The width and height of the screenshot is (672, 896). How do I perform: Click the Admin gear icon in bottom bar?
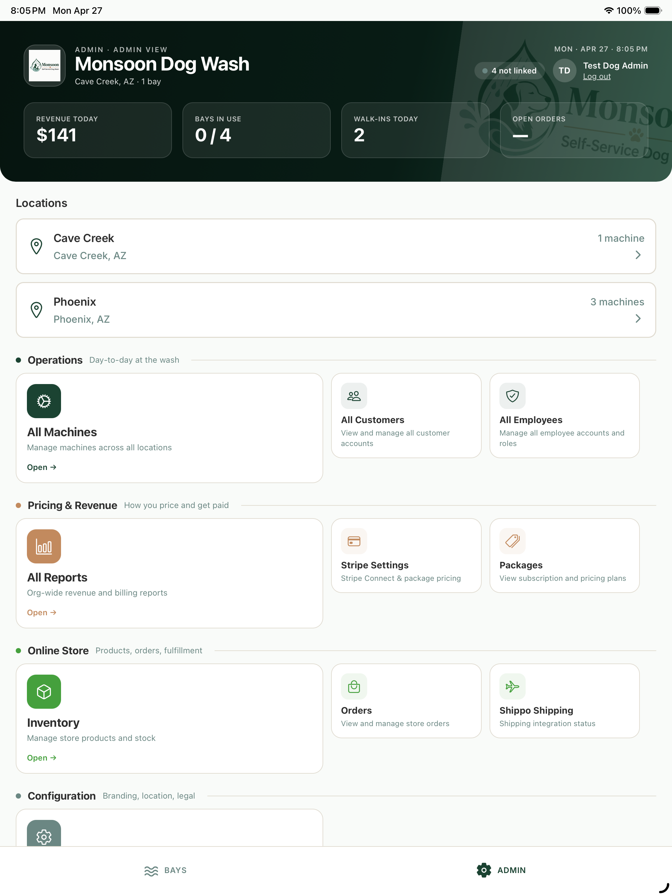(484, 870)
